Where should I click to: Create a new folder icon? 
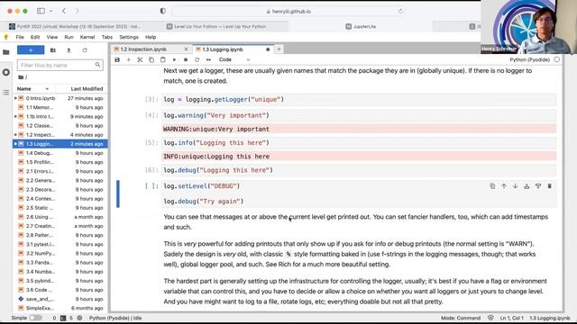pos(53,50)
